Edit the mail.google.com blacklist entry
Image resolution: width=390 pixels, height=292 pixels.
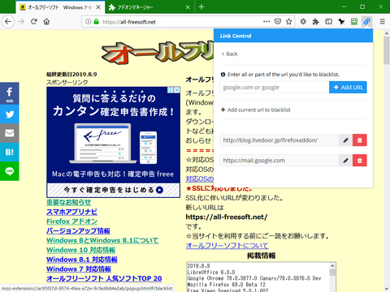(345, 161)
